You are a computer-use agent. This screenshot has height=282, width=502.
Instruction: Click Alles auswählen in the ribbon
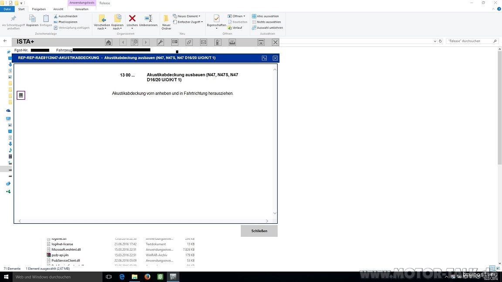tap(268, 16)
